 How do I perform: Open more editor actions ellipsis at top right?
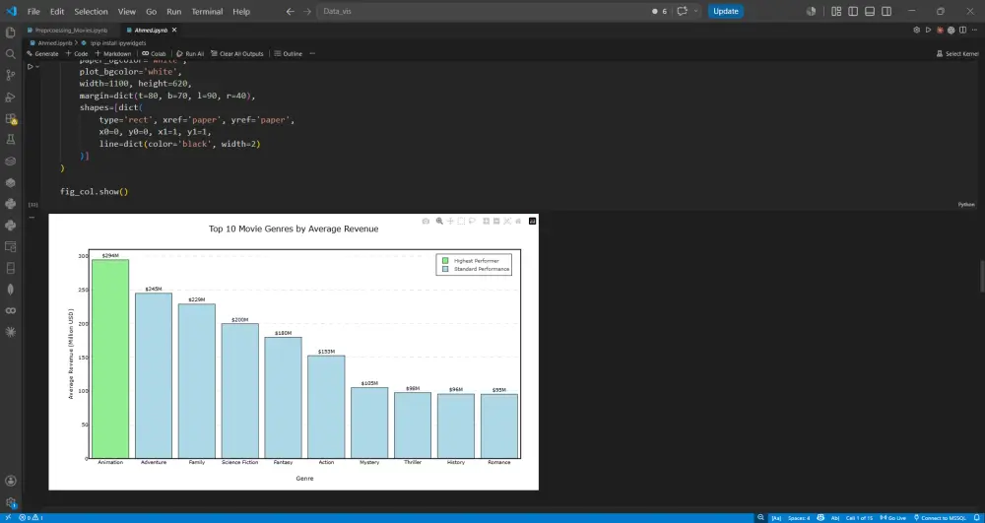pyautogui.click(x=974, y=30)
